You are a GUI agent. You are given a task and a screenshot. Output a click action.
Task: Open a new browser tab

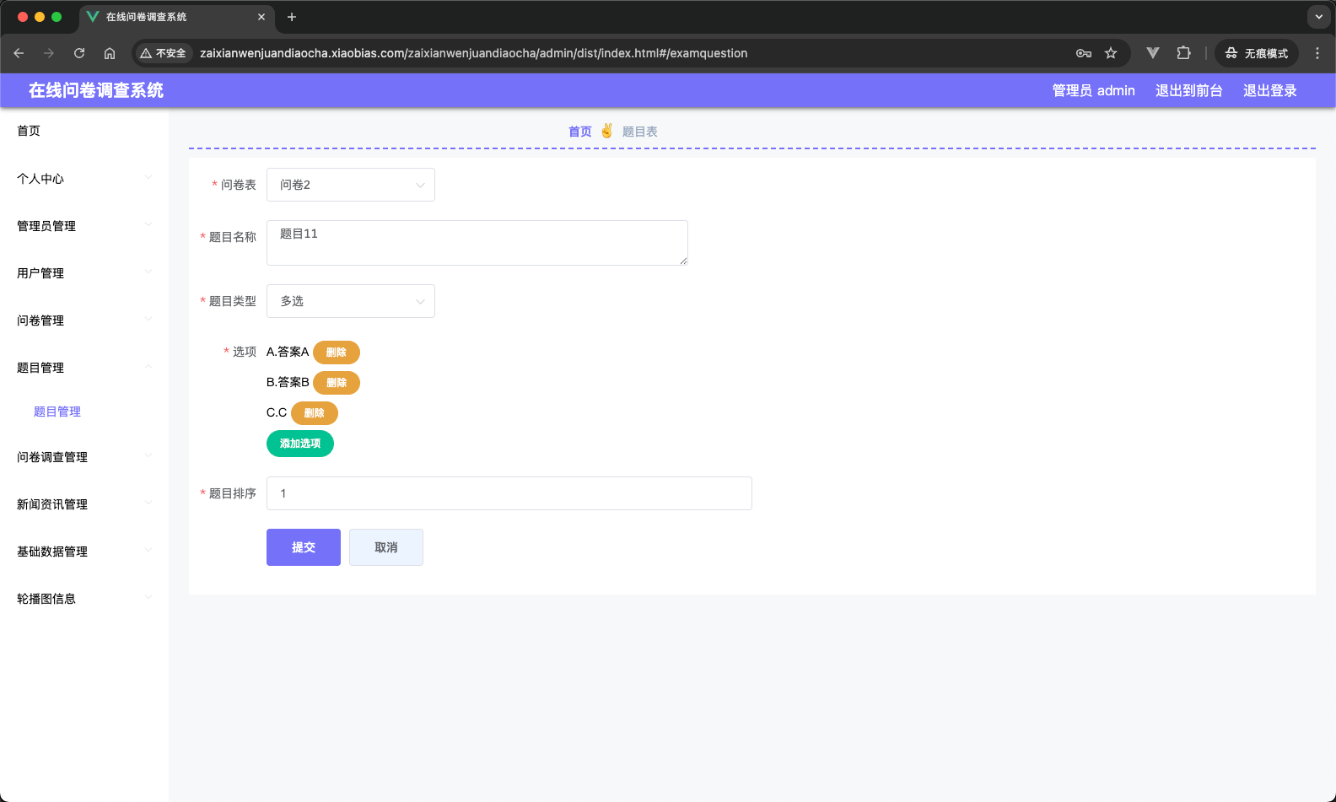coord(292,17)
